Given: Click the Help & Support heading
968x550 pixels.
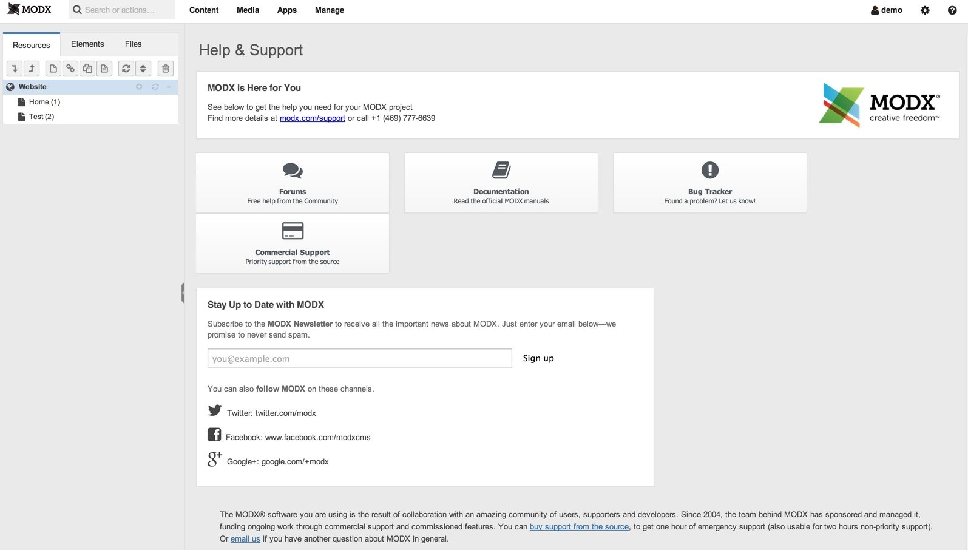Looking at the screenshot, I should tap(251, 50).
